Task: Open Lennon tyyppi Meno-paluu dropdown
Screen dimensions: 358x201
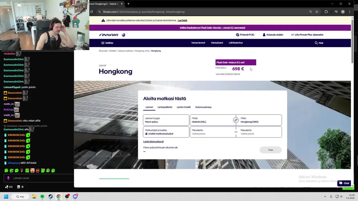Action: click(x=166, y=120)
